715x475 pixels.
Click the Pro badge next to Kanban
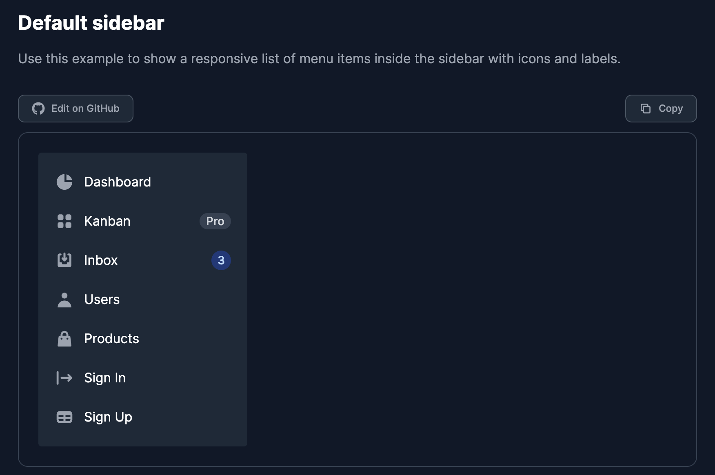[x=215, y=221]
